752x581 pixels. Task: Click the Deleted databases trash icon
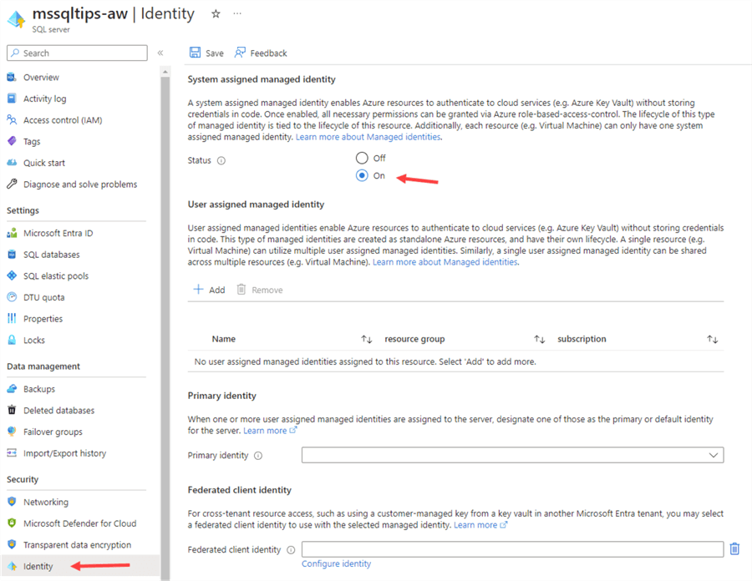pyautogui.click(x=12, y=410)
